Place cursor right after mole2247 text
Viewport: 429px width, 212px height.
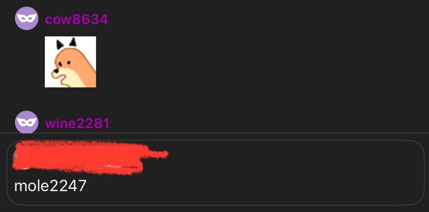[x=87, y=186]
